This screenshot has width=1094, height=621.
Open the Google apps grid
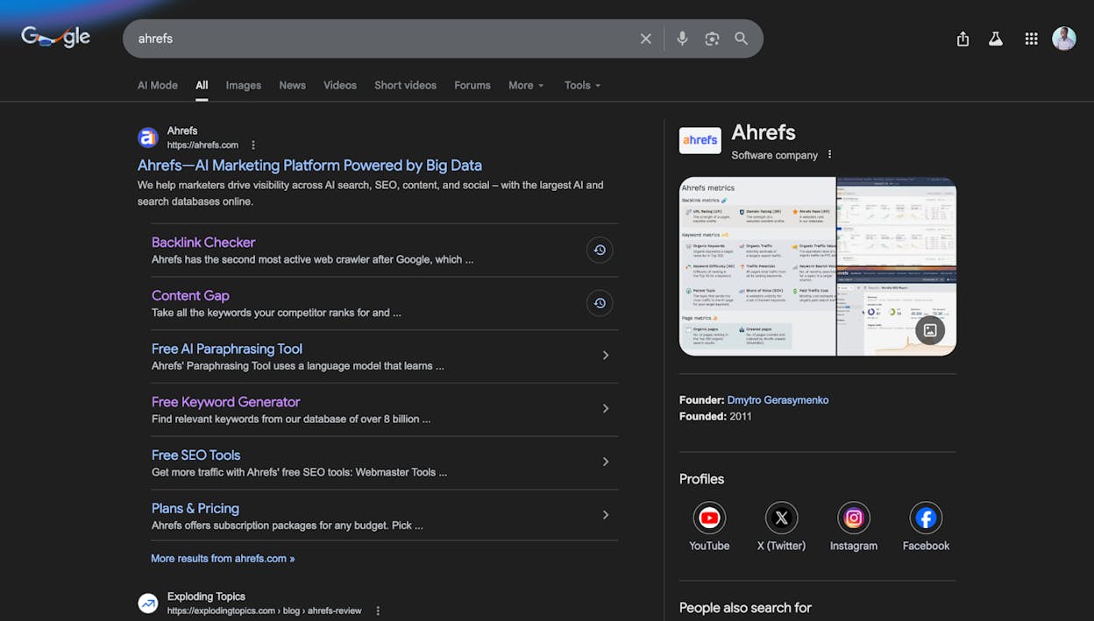coord(1031,39)
